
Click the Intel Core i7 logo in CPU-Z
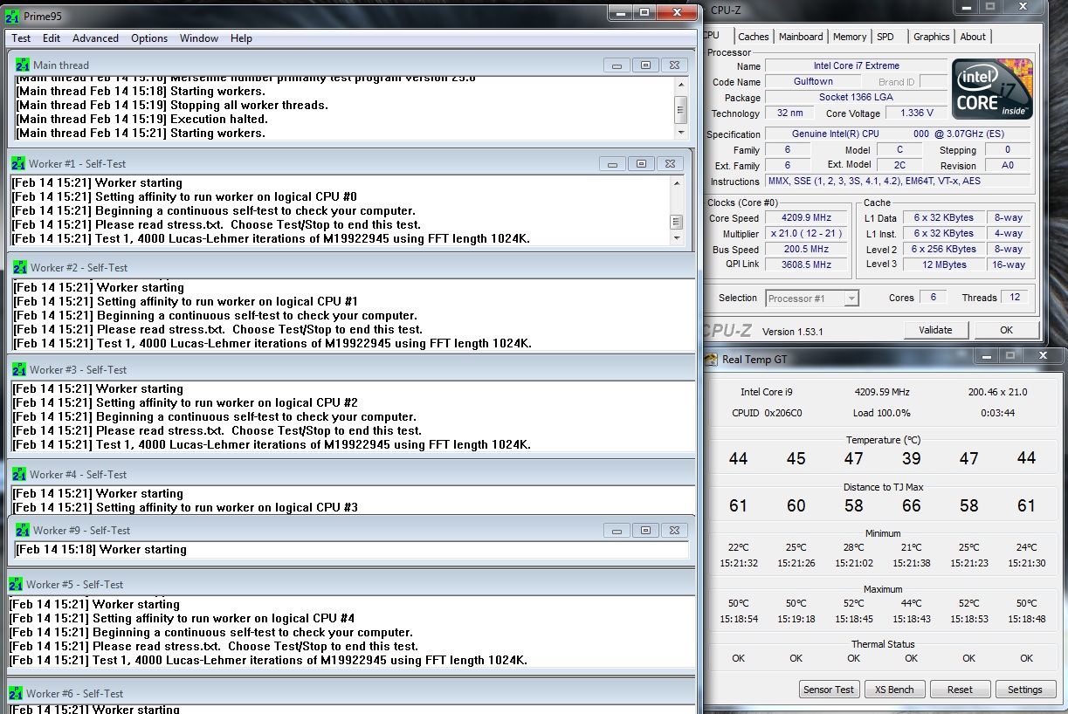pyautogui.click(x=992, y=90)
